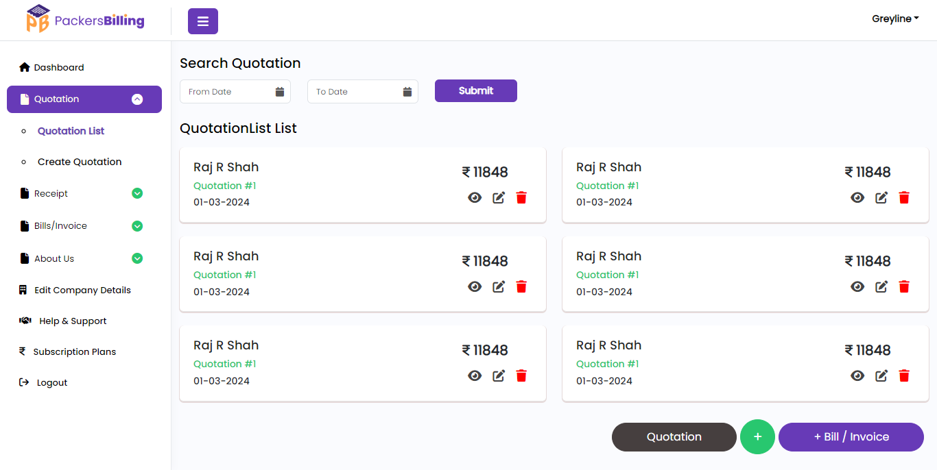937x470 pixels.
Task: Click the Help & Support handshake icon
Action: pyautogui.click(x=25, y=321)
